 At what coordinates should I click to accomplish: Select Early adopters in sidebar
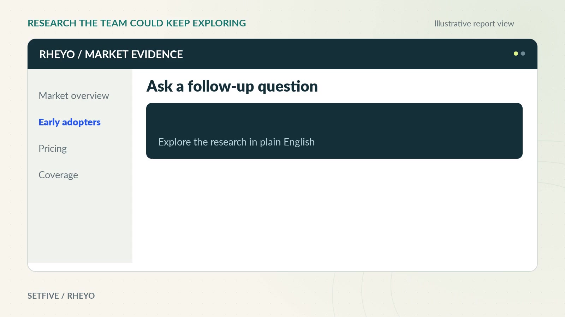[70, 122]
